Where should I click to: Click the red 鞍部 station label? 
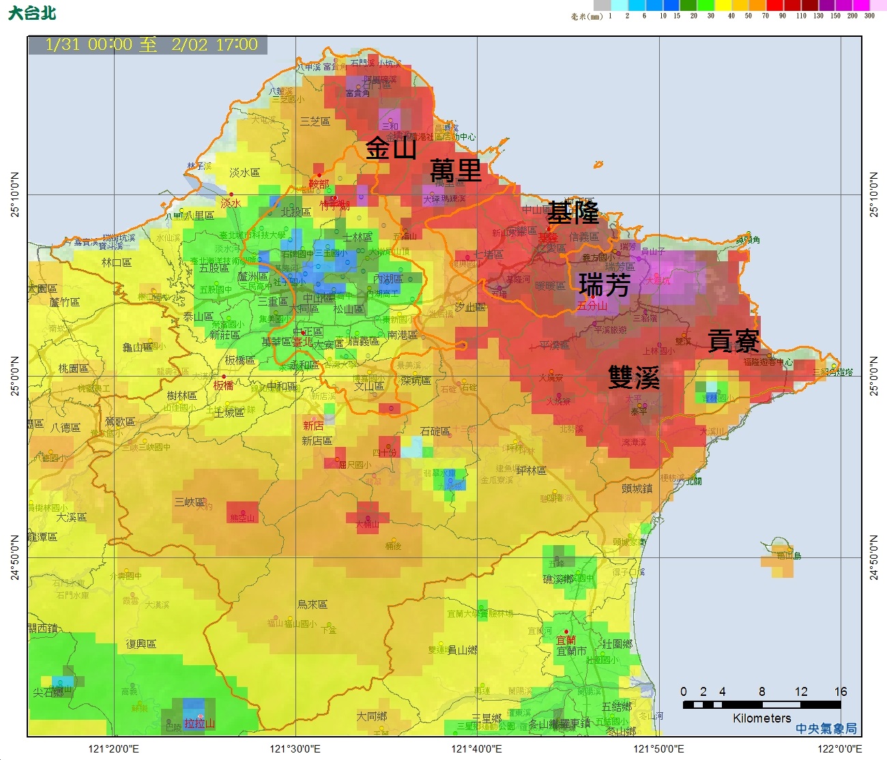tap(319, 184)
